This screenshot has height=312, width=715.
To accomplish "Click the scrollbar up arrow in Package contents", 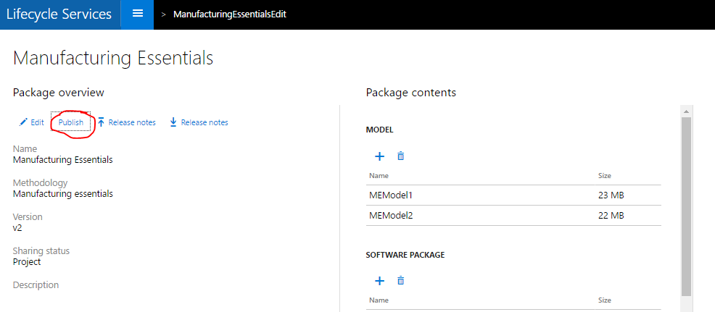I will pos(686,111).
